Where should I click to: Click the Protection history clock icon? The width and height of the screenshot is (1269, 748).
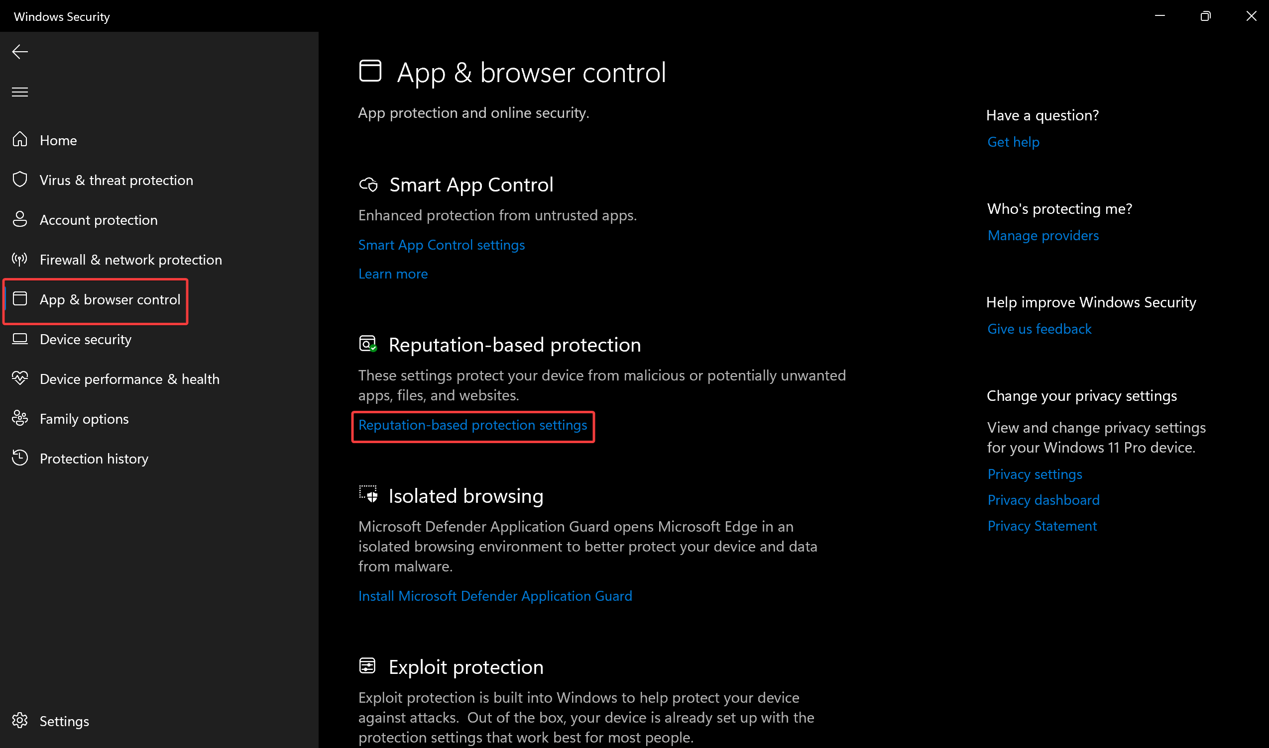click(20, 458)
